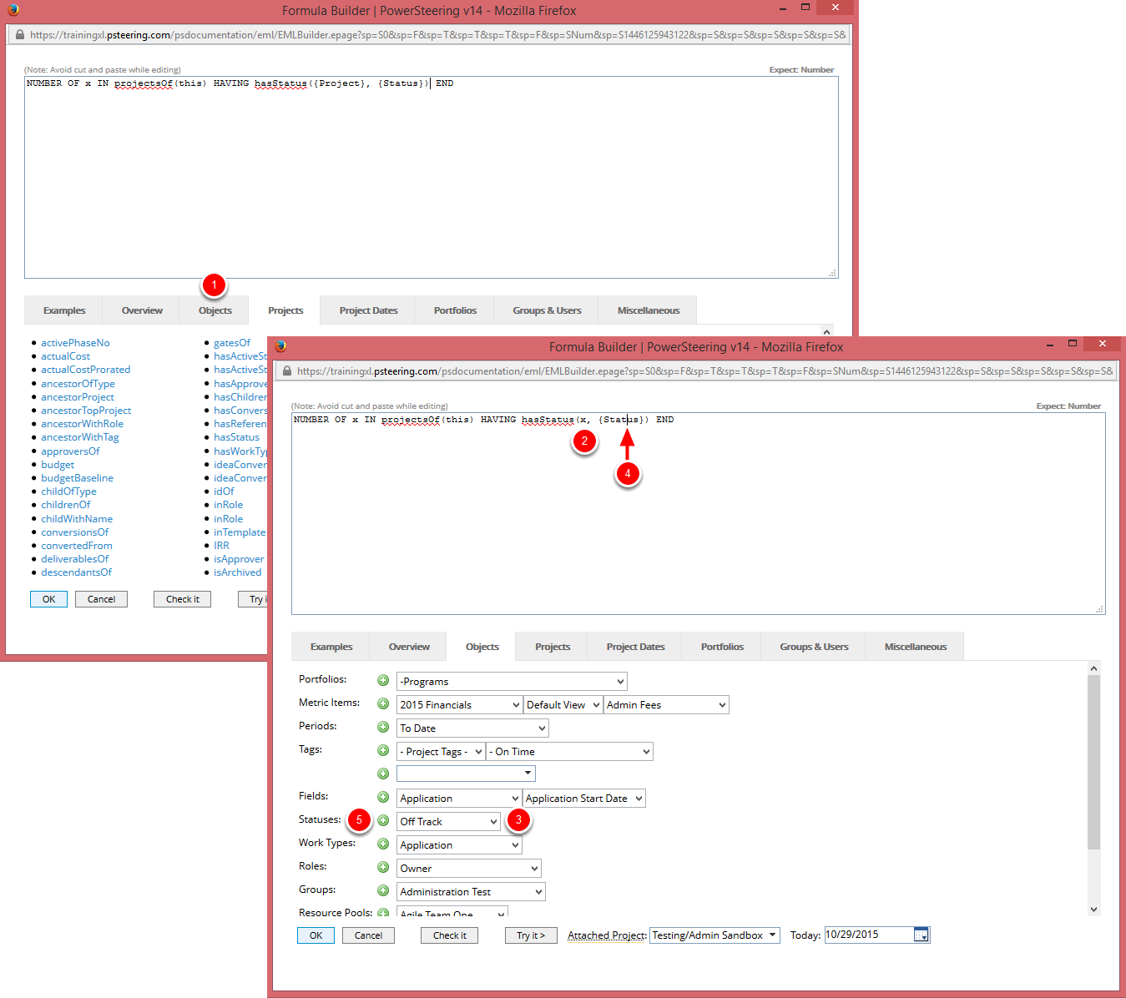Viewport: 1126px width, 998px height.
Task: Click the descendantsOf function link
Action: [76, 572]
